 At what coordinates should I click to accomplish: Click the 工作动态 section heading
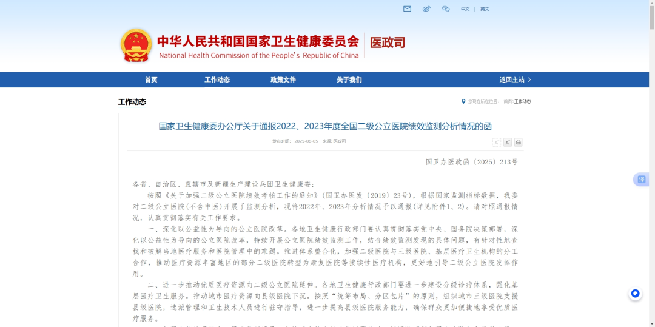click(x=132, y=102)
